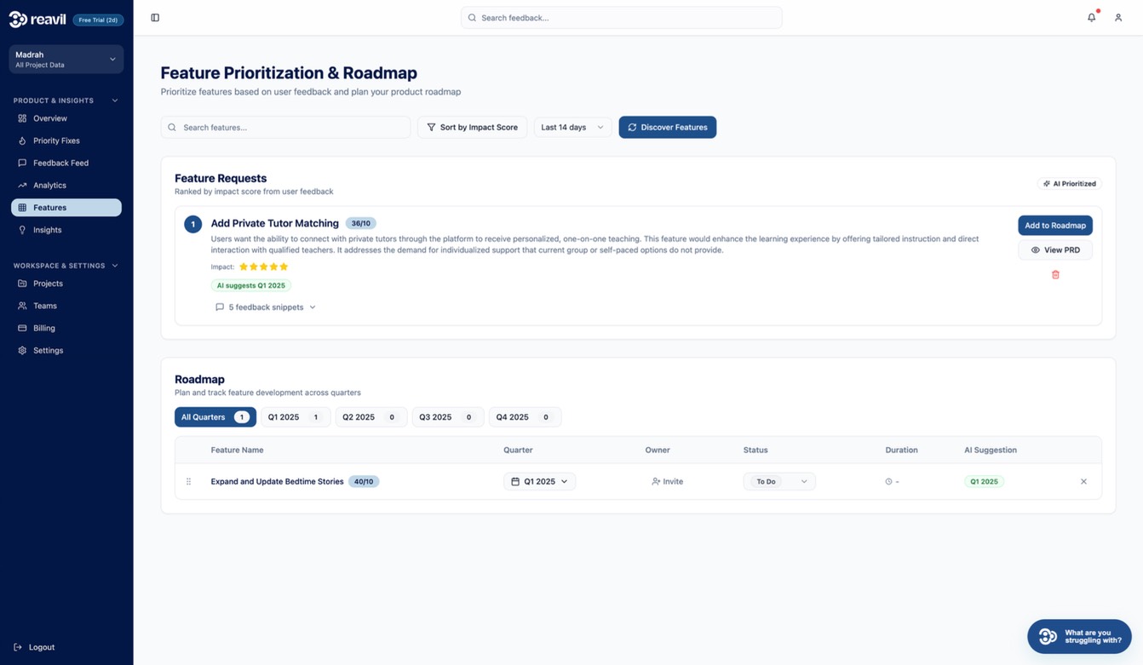Log out via Logout link
The height and width of the screenshot is (665, 1143).
(35, 647)
